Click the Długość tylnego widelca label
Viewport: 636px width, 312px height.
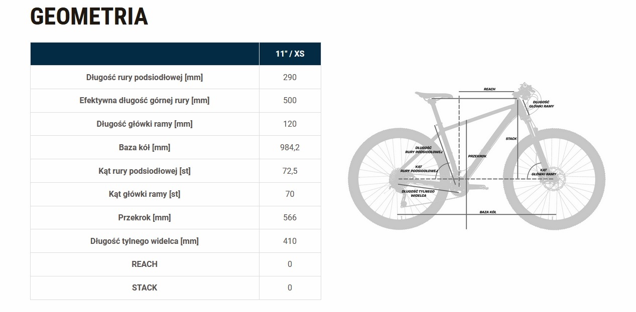point(145,241)
